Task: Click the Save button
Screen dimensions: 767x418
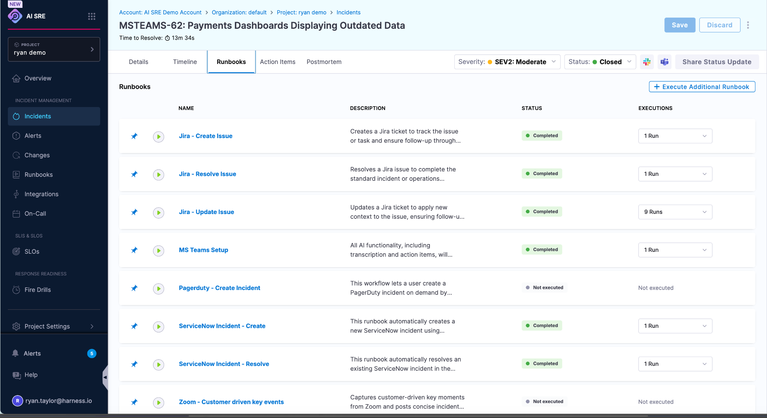Action: [680, 25]
